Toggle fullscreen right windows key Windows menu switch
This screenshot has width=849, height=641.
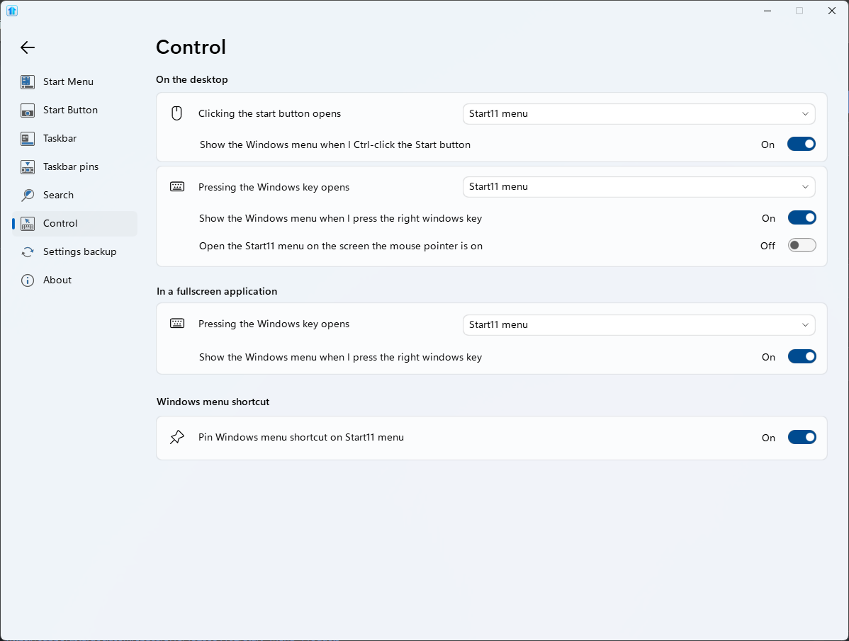coord(802,357)
